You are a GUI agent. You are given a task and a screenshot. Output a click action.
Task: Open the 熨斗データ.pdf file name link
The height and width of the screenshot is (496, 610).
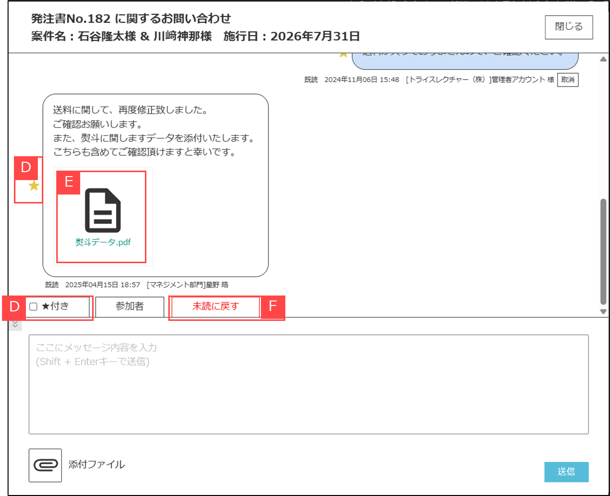pos(103,242)
